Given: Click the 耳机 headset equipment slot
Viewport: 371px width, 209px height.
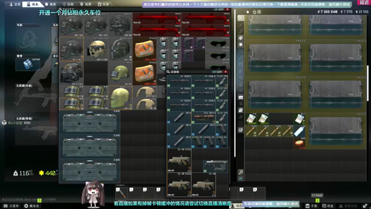Looking at the screenshot, I should coord(28,39).
